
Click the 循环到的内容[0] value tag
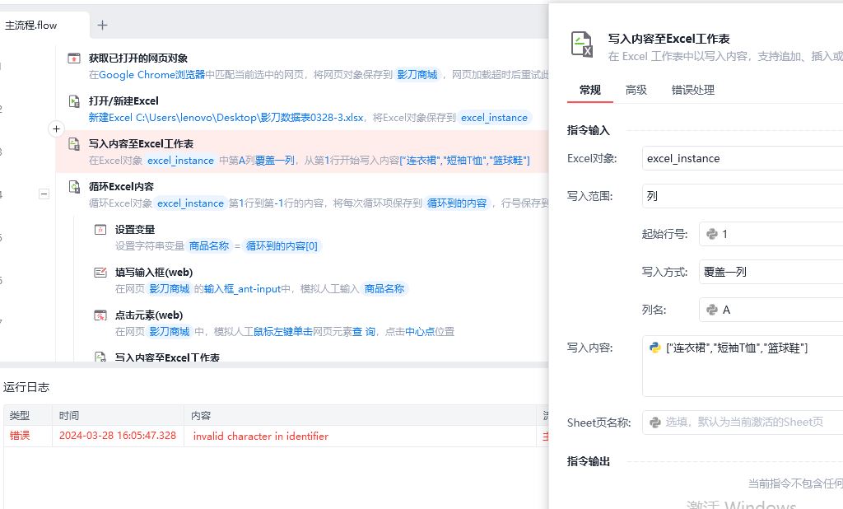[282, 246]
